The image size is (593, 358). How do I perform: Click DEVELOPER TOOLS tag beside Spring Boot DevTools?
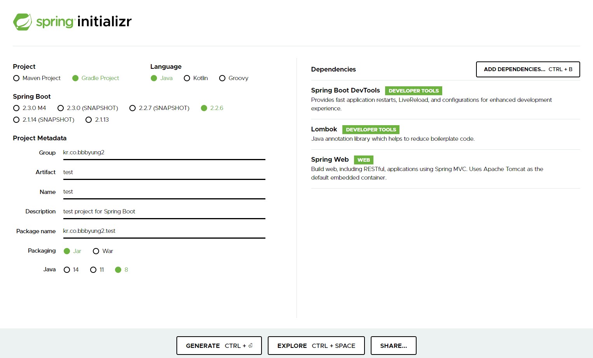(x=413, y=91)
